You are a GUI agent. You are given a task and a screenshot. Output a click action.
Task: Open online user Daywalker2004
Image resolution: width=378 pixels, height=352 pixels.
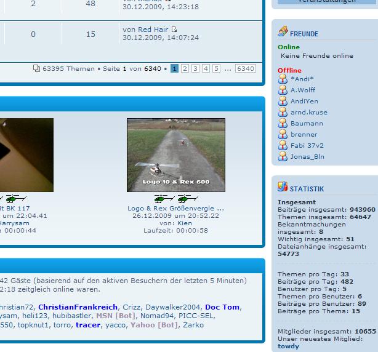point(172,307)
